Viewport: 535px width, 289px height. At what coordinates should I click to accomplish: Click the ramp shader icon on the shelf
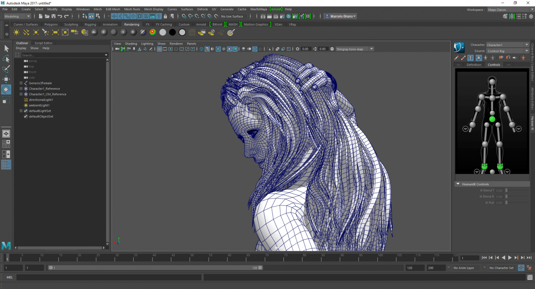click(x=152, y=32)
